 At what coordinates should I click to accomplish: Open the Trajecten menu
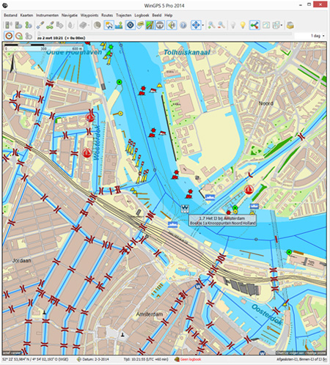coord(124,15)
